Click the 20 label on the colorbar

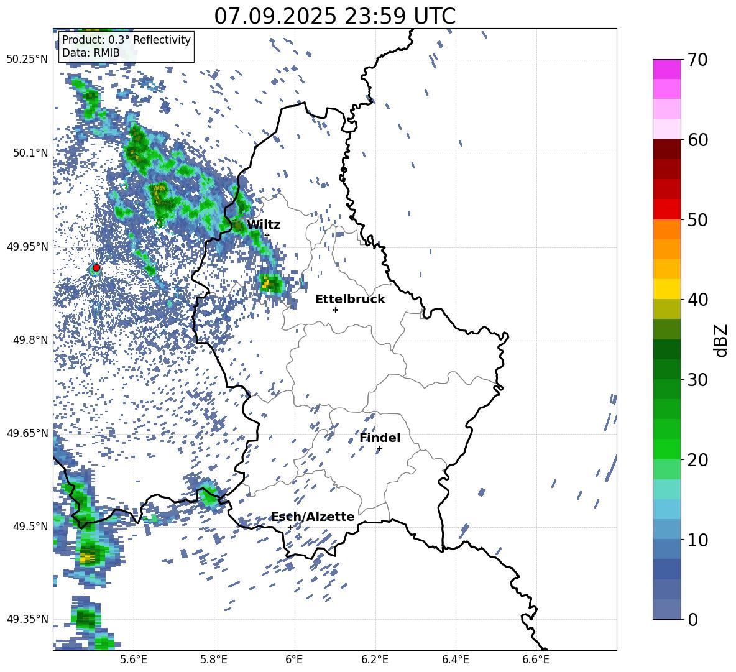[x=697, y=460]
